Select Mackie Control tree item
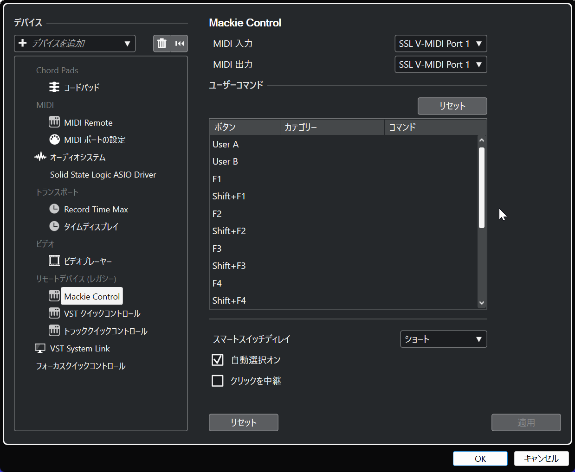 [92, 296]
